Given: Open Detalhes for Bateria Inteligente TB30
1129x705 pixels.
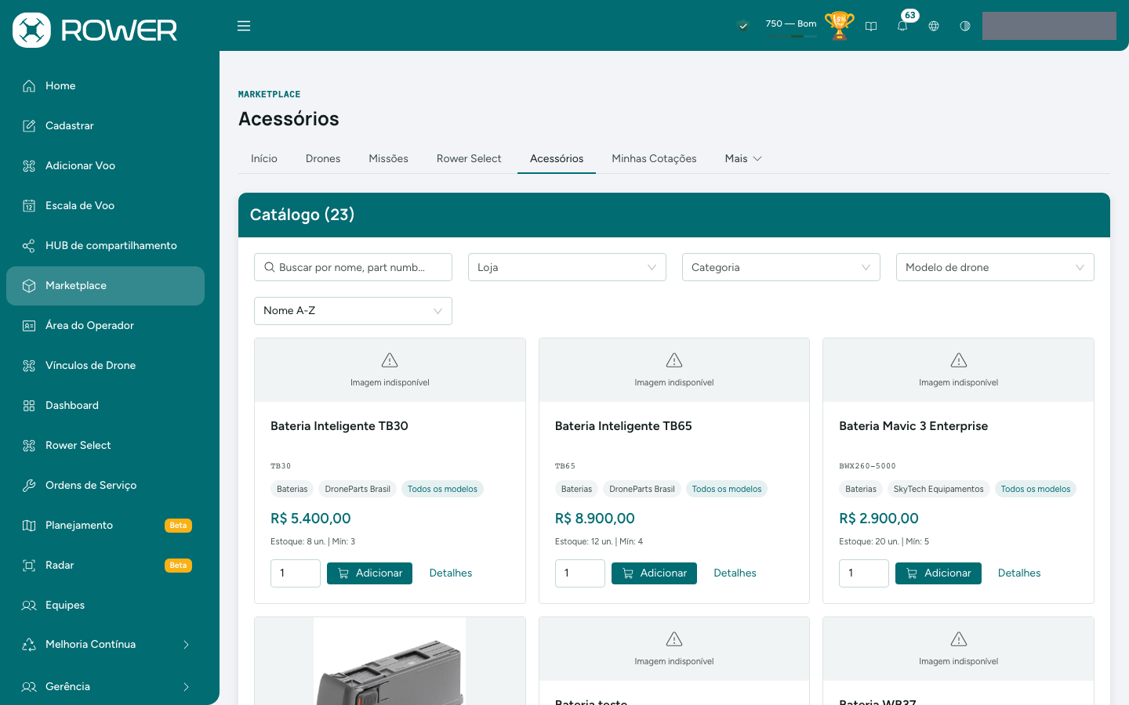Looking at the screenshot, I should click(451, 573).
